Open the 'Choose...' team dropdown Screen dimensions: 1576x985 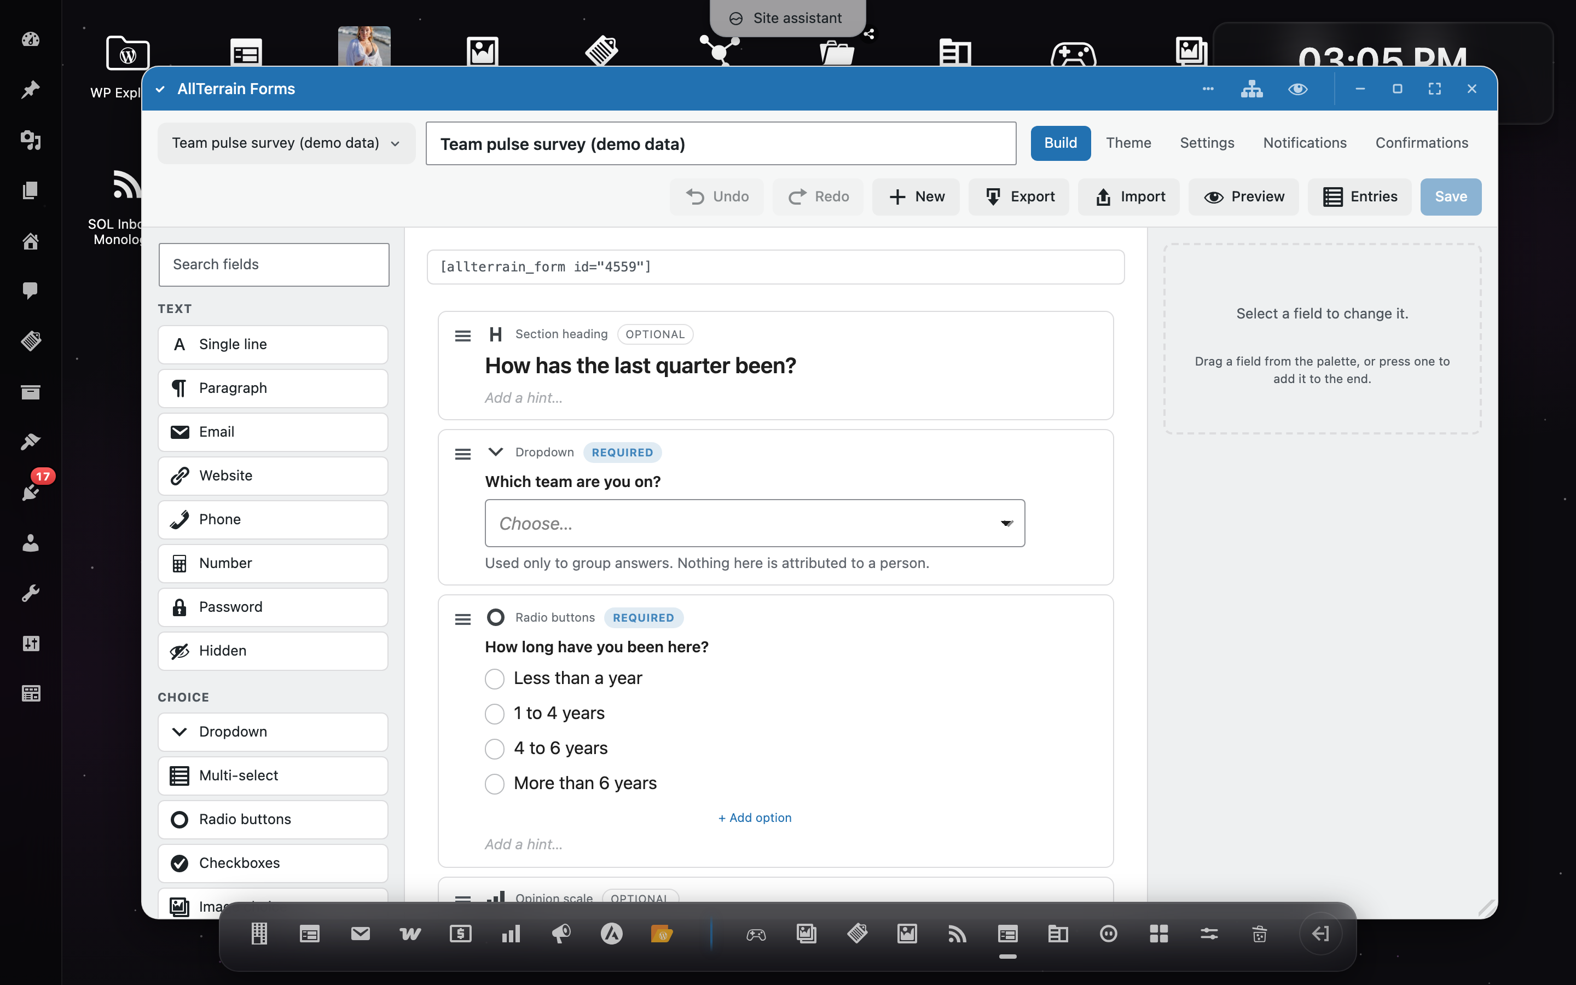(755, 523)
